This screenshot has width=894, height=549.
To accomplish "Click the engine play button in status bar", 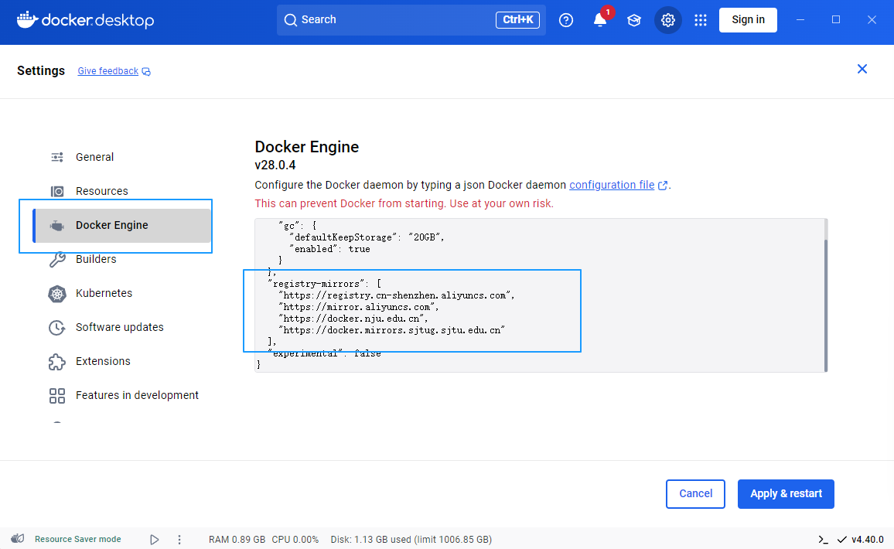I will (155, 539).
